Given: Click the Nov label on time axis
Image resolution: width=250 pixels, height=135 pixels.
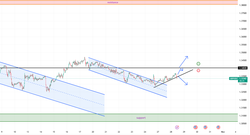Looking at the screenshot, I should pos(223,132).
